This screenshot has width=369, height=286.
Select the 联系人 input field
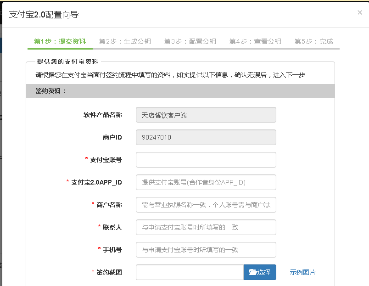(206, 227)
